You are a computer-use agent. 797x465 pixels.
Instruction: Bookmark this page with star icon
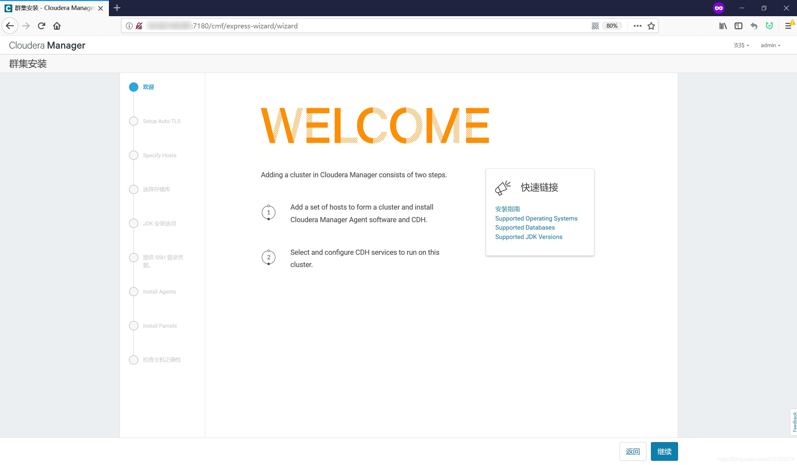tap(651, 26)
